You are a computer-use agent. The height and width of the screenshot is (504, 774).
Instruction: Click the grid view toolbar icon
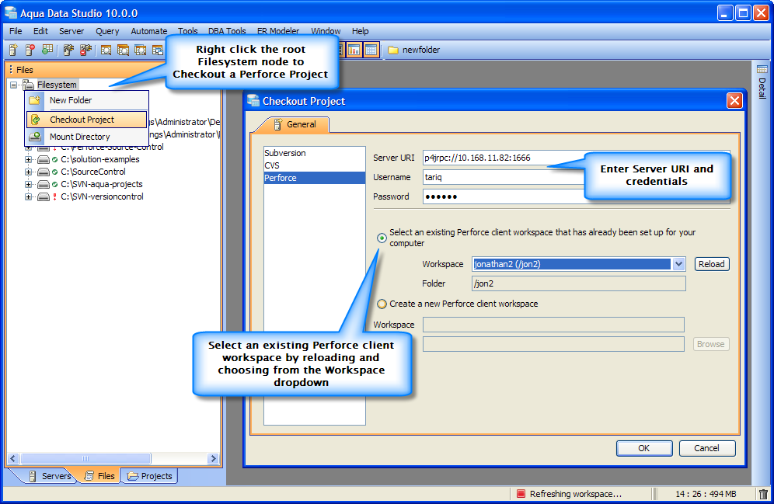point(371,50)
